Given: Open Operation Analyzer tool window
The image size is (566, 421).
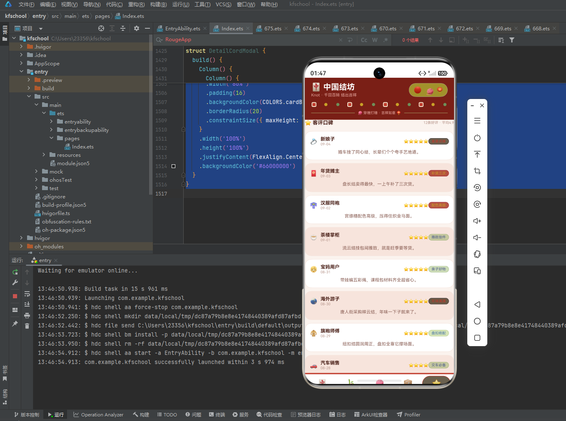Looking at the screenshot, I should [x=98, y=415].
